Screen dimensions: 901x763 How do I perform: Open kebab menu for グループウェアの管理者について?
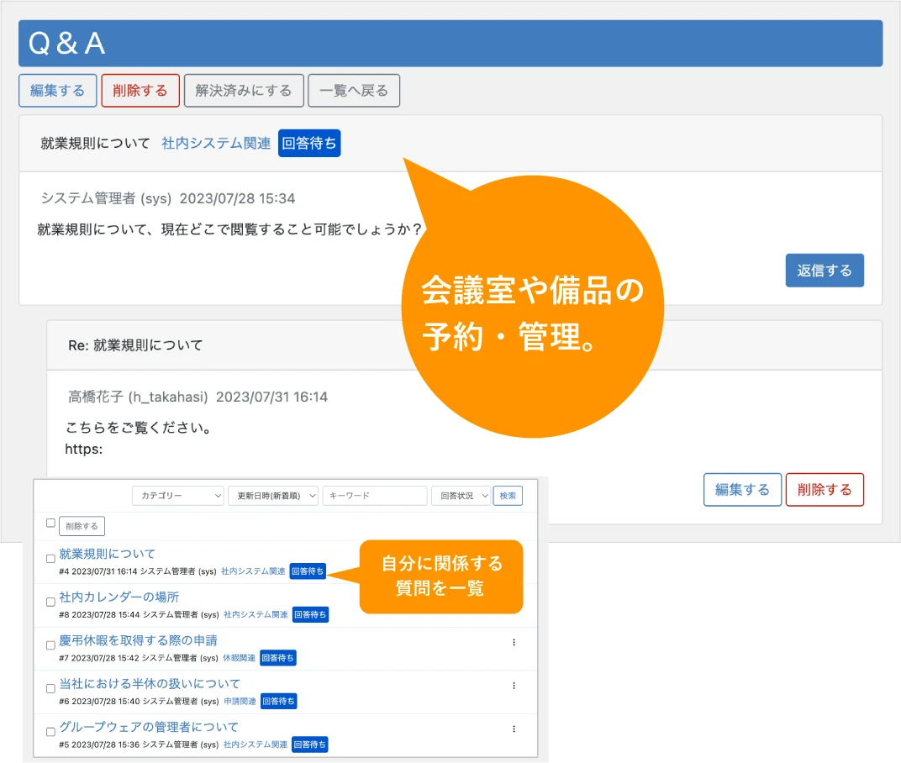pos(514,729)
